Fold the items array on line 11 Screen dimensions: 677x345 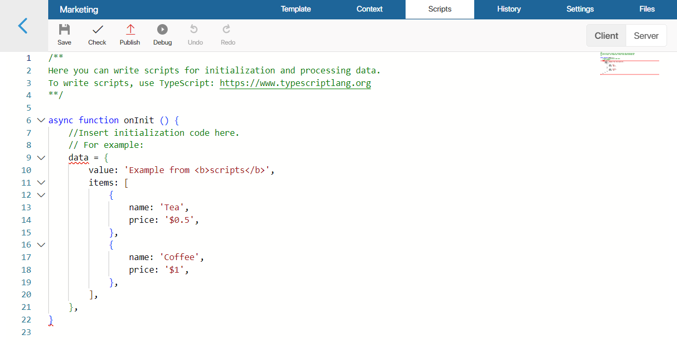(41, 182)
